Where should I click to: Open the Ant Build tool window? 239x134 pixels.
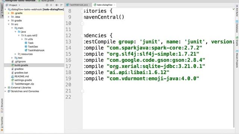coord(237,11)
